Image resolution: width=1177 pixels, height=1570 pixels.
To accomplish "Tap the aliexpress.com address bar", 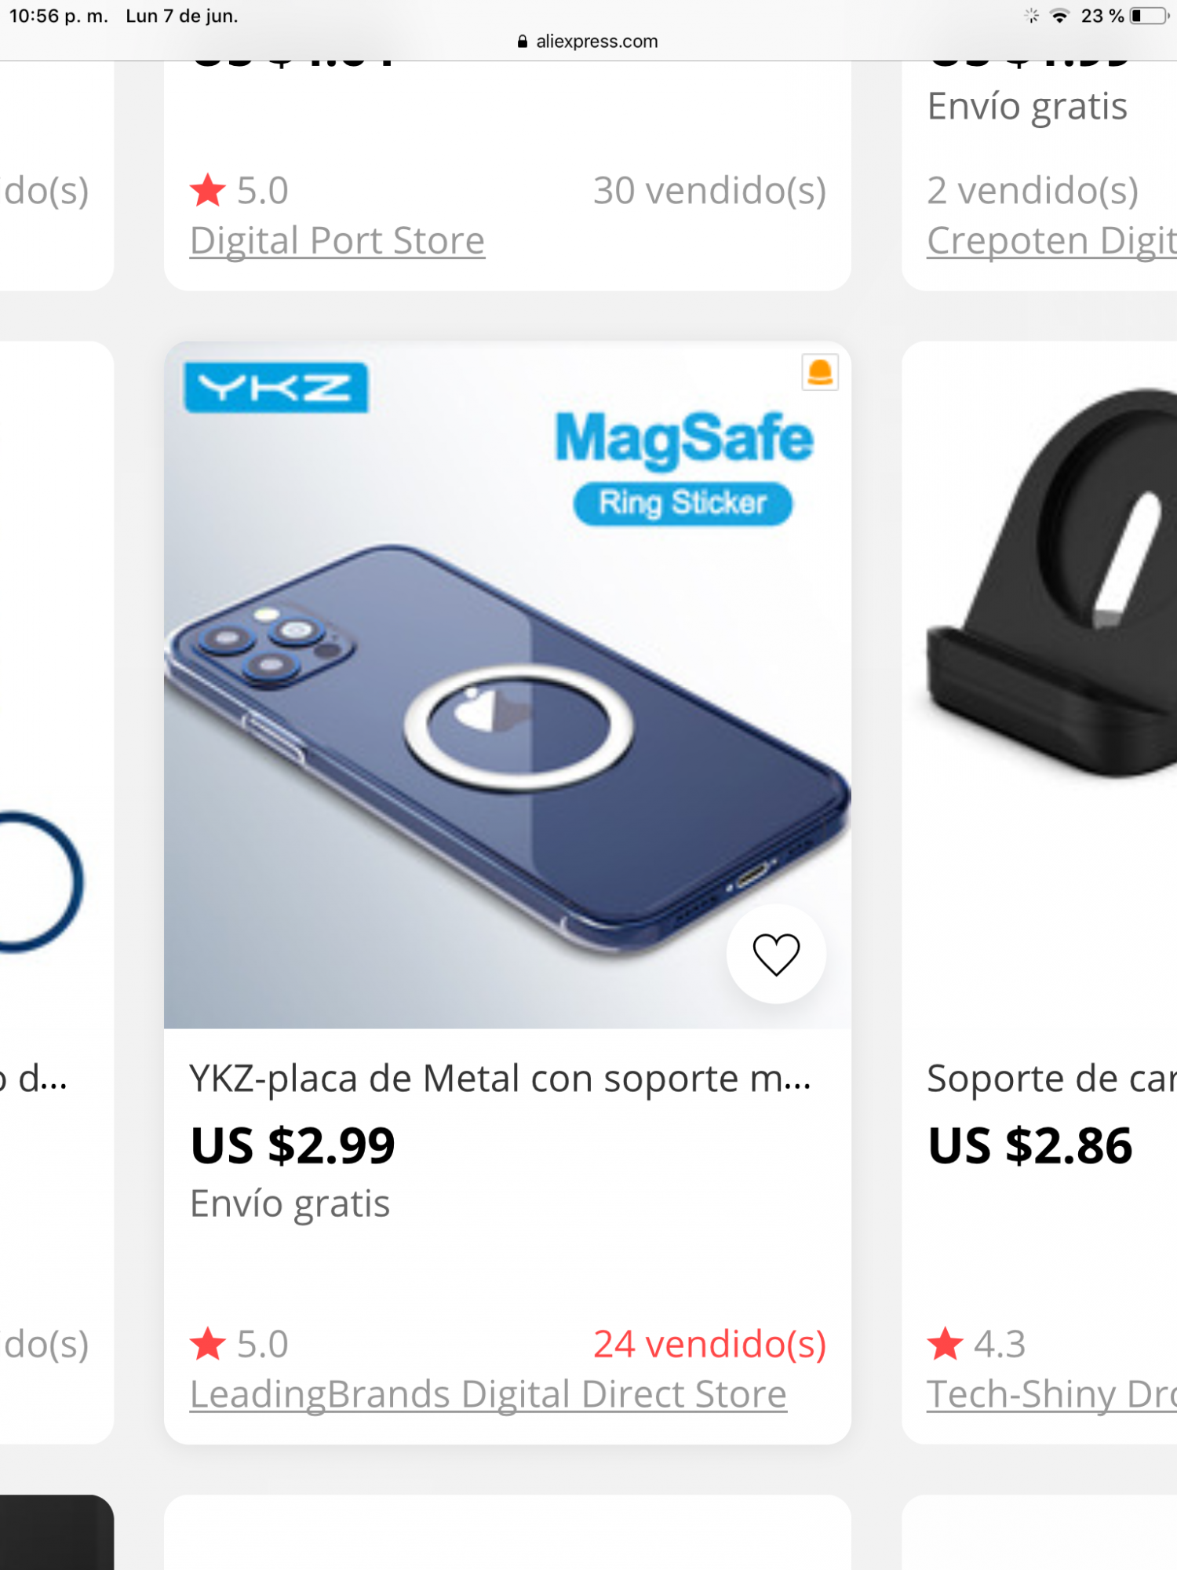I will tap(588, 42).
